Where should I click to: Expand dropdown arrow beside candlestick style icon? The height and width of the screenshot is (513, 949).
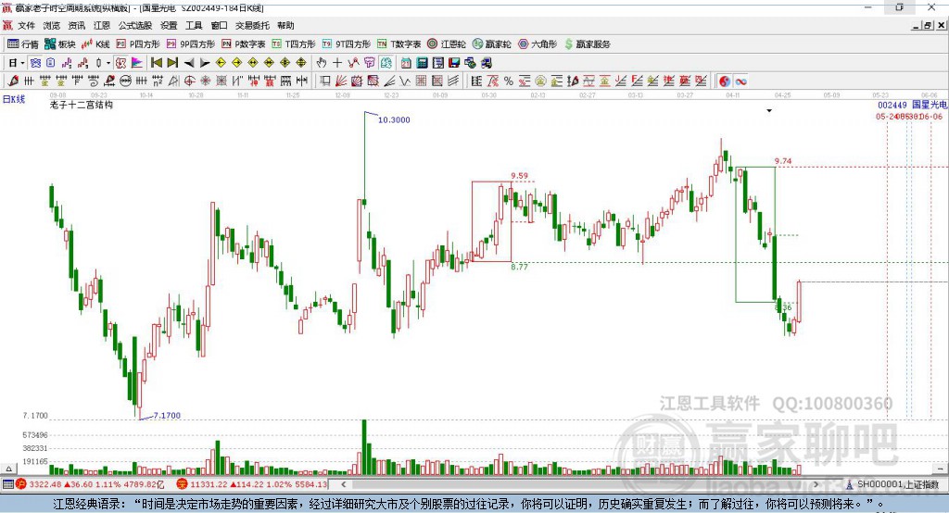108,62
